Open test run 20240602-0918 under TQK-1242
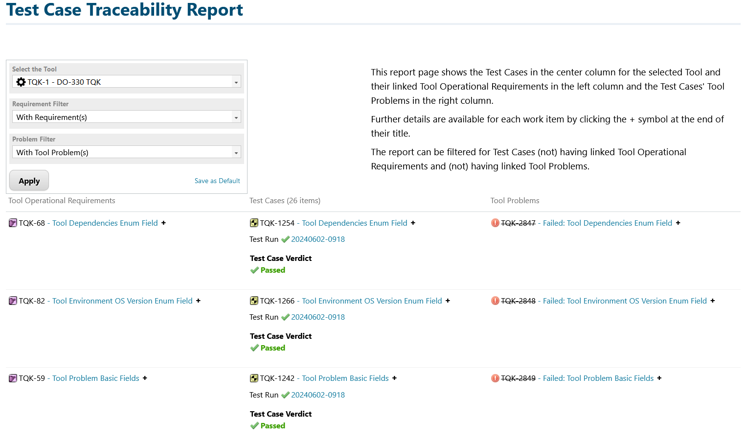This screenshot has width=746, height=445. point(318,395)
